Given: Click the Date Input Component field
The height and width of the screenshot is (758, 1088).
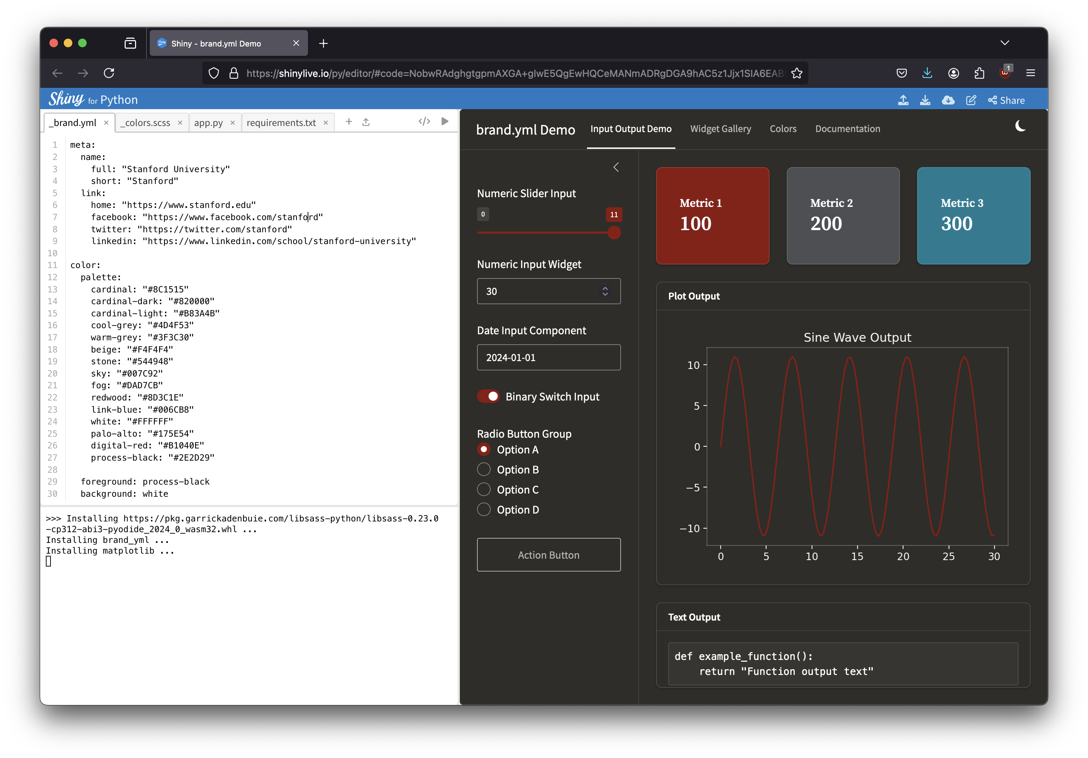Looking at the screenshot, I should click(x=549, y=358).
